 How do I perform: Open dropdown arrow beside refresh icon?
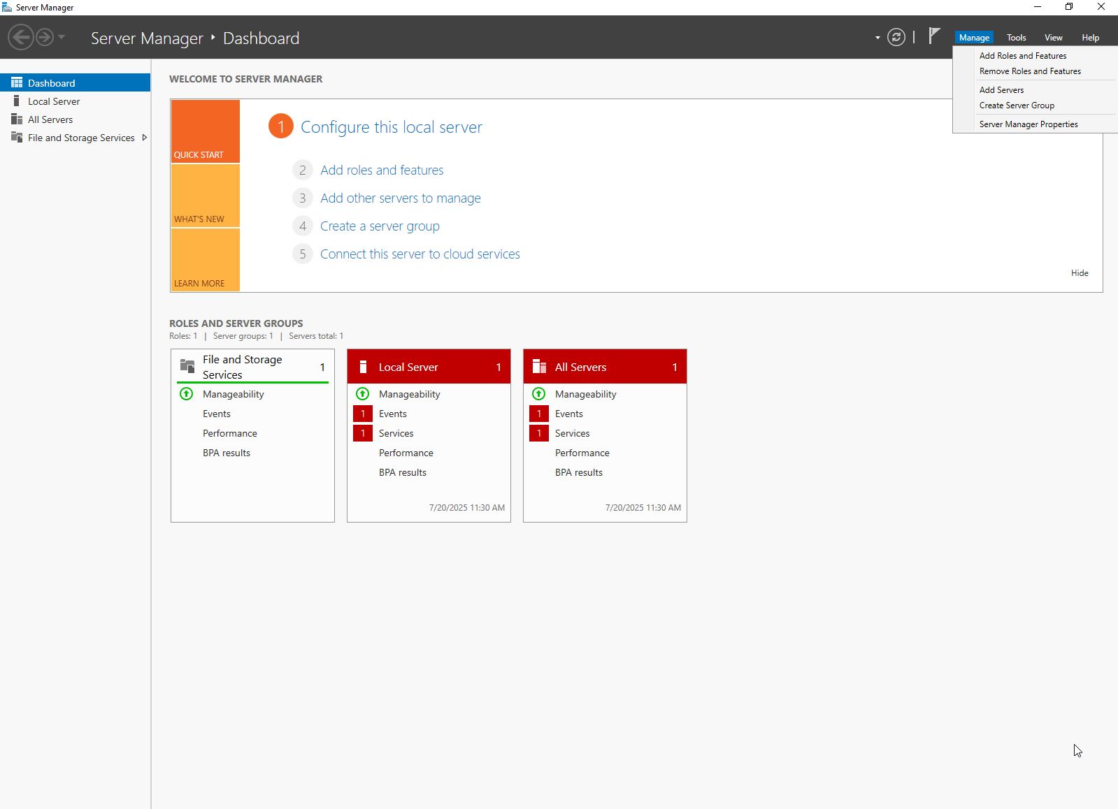[x=877, y=38]
